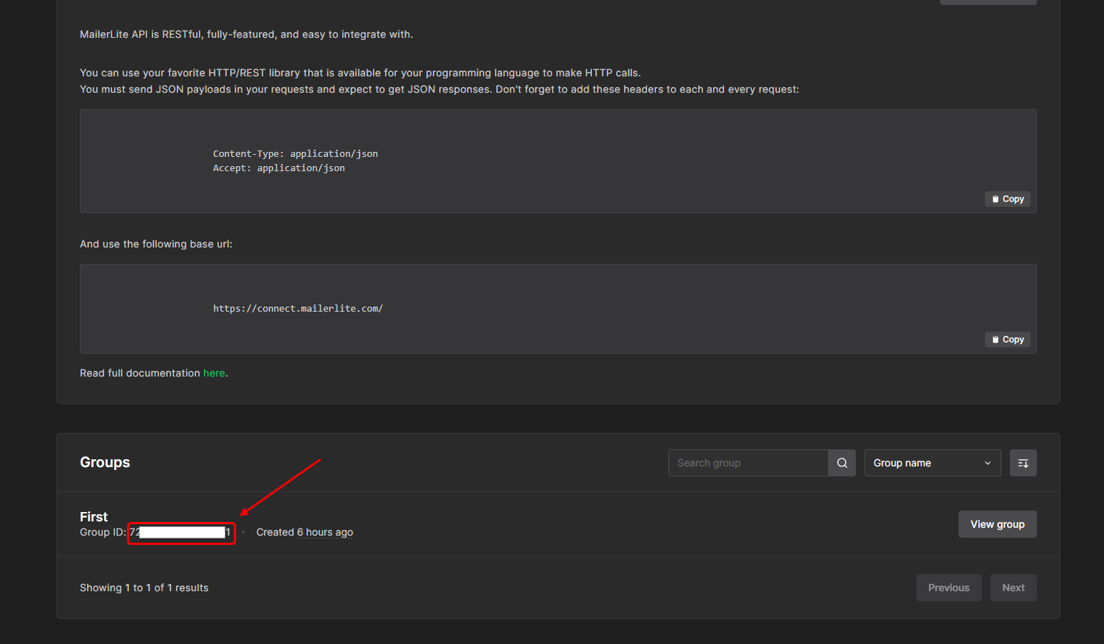Screen dimensions: 1104x644
Task: Click 'Showing 1 to 1 of 1 results' text
Action: click(144, 588)
